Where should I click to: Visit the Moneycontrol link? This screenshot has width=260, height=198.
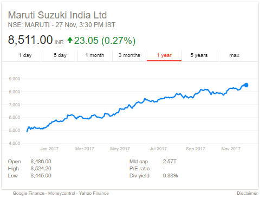[61, 193]
